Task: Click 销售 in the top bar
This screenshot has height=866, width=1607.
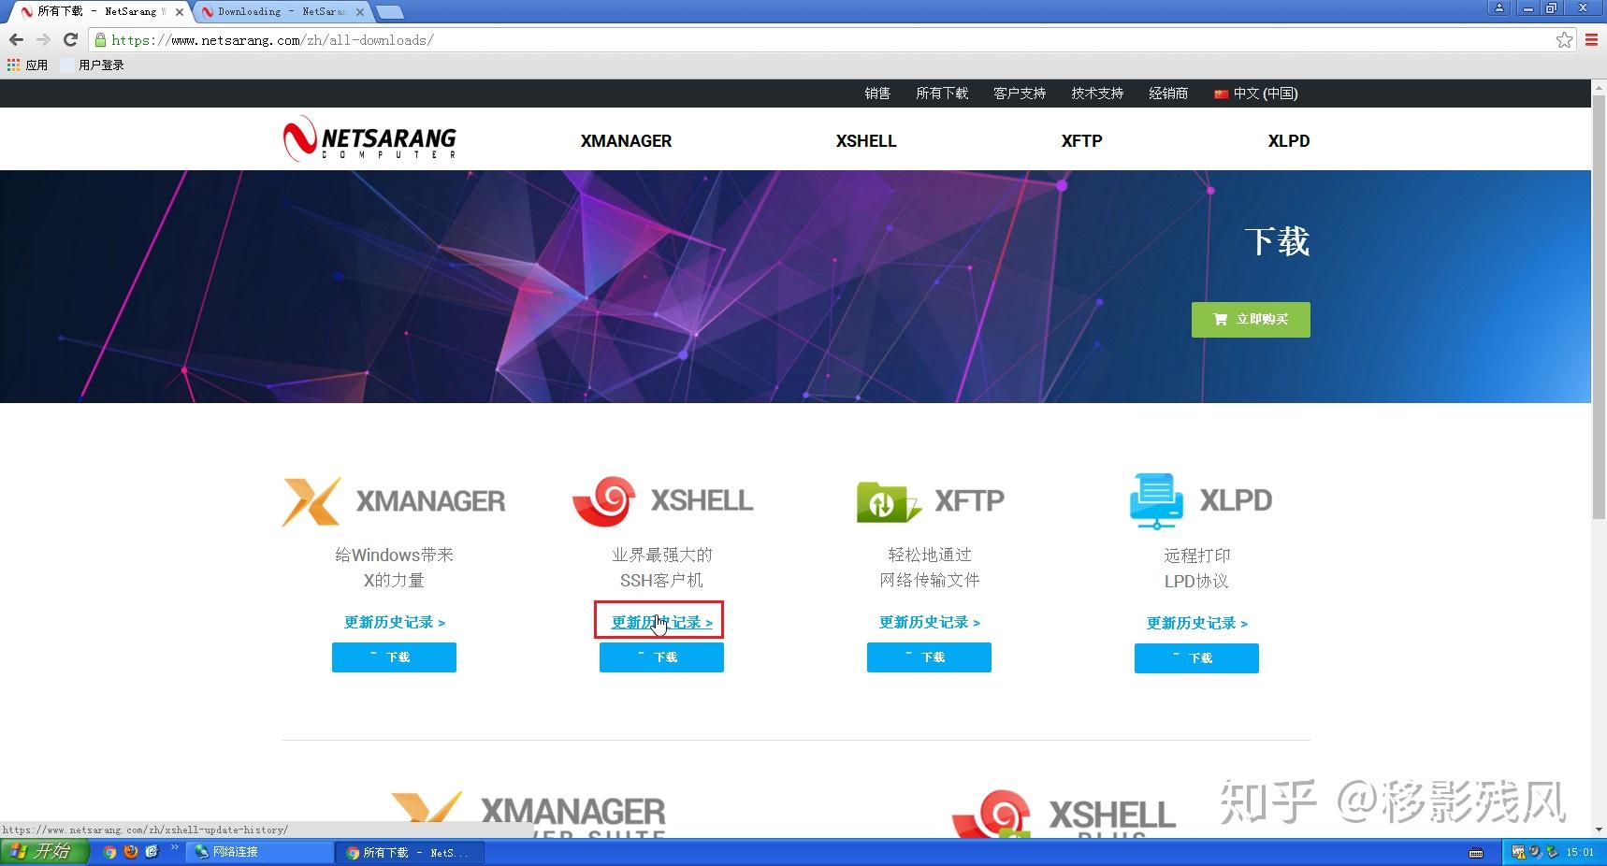Action: (x=877, y=94)
